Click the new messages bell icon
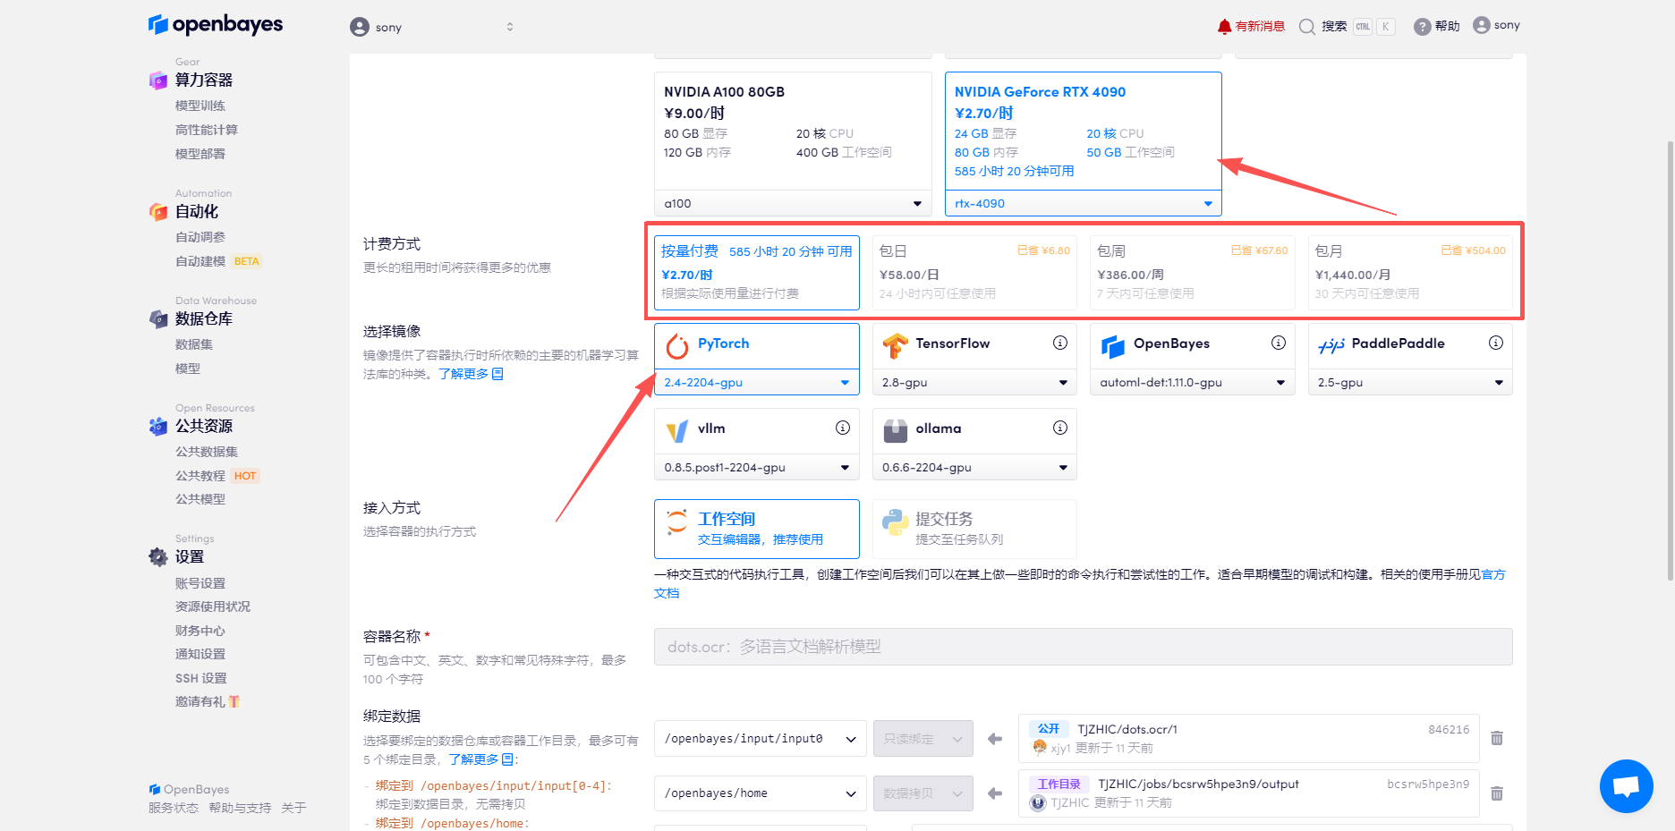The height and width of the screenshot is (831, 1675). tap(1224, 26)
